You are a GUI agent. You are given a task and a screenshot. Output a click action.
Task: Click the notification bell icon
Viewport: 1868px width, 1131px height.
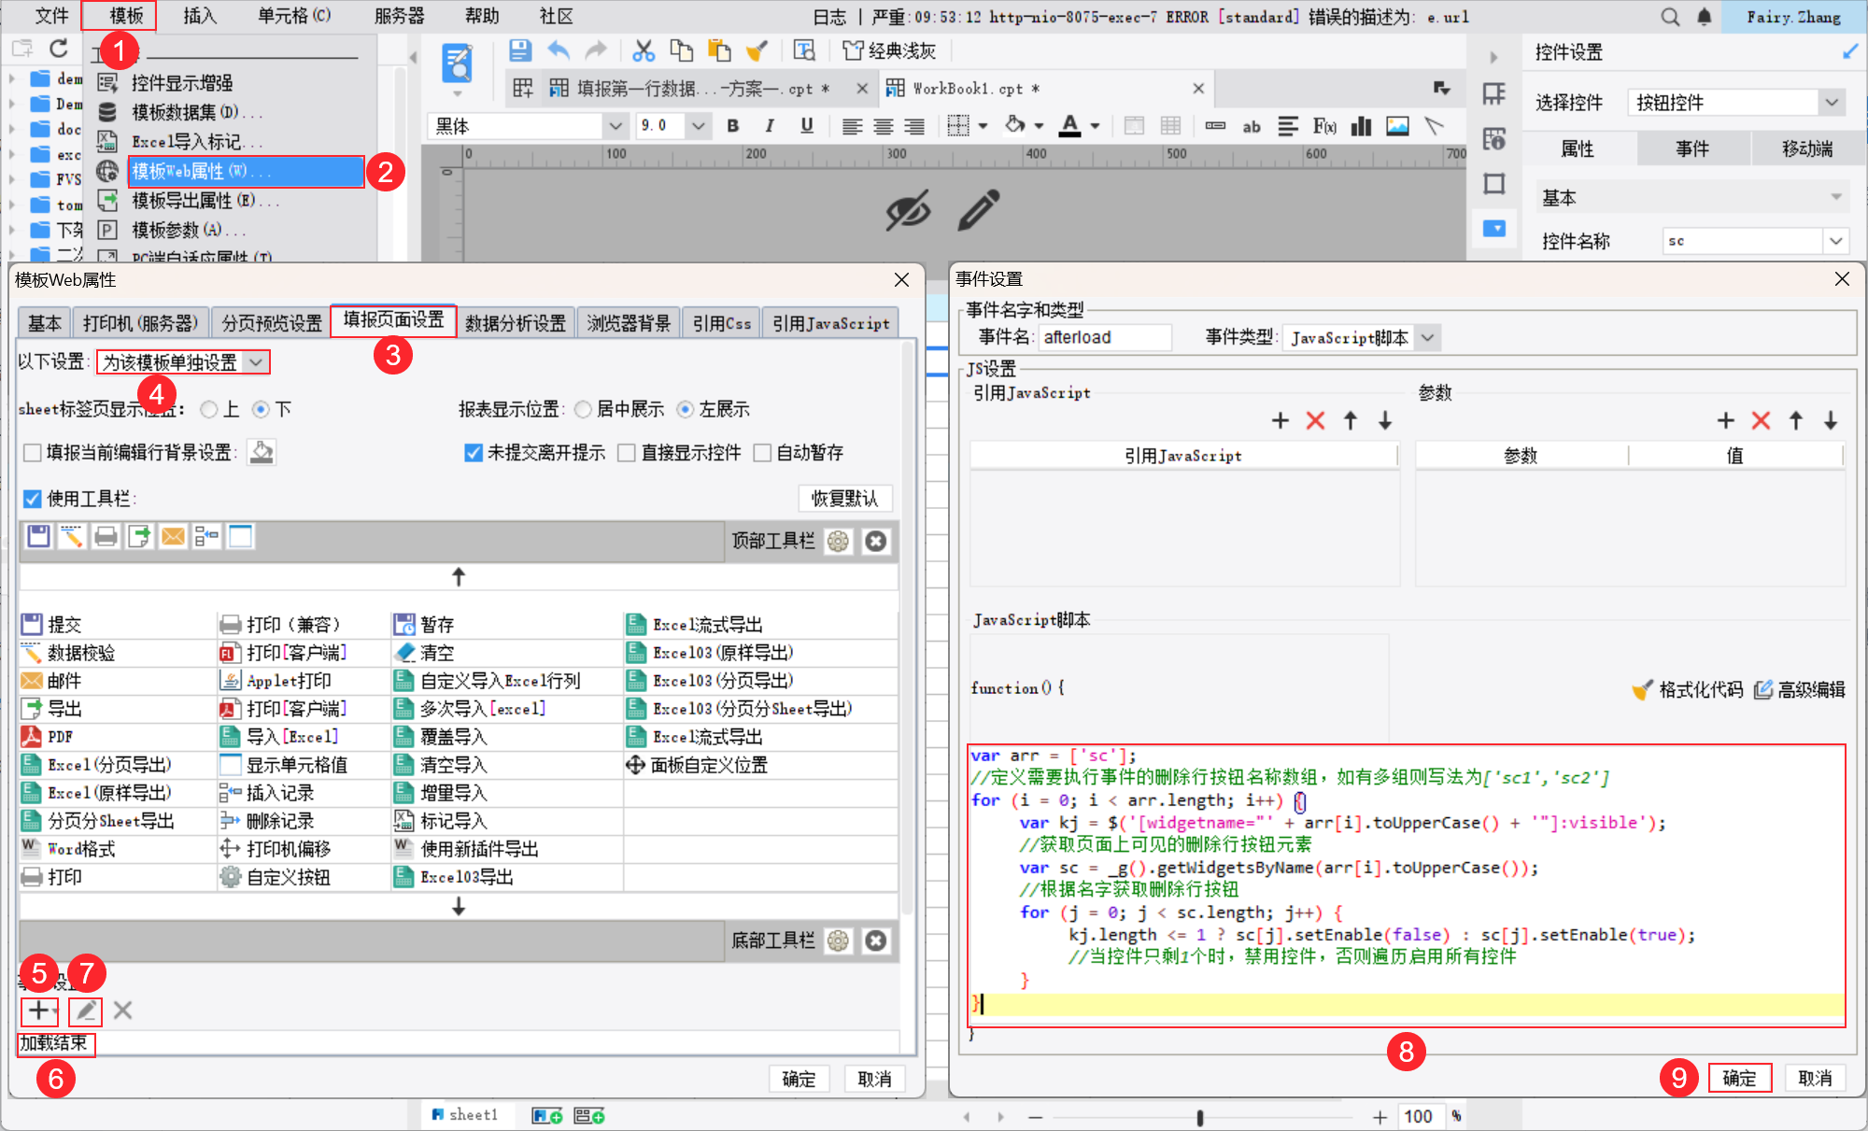click(x=1705, y=17)
